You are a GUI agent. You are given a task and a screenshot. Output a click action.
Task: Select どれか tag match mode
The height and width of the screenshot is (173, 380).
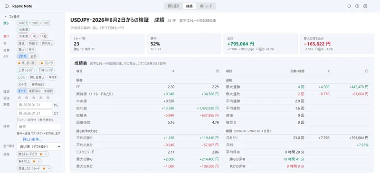tap(22, 56)
